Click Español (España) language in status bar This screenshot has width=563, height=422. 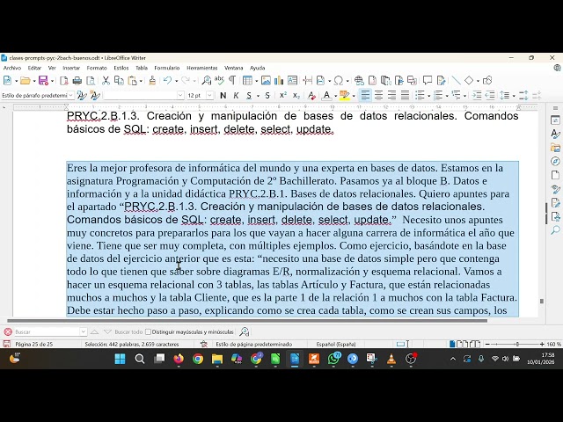click(336, 344)
